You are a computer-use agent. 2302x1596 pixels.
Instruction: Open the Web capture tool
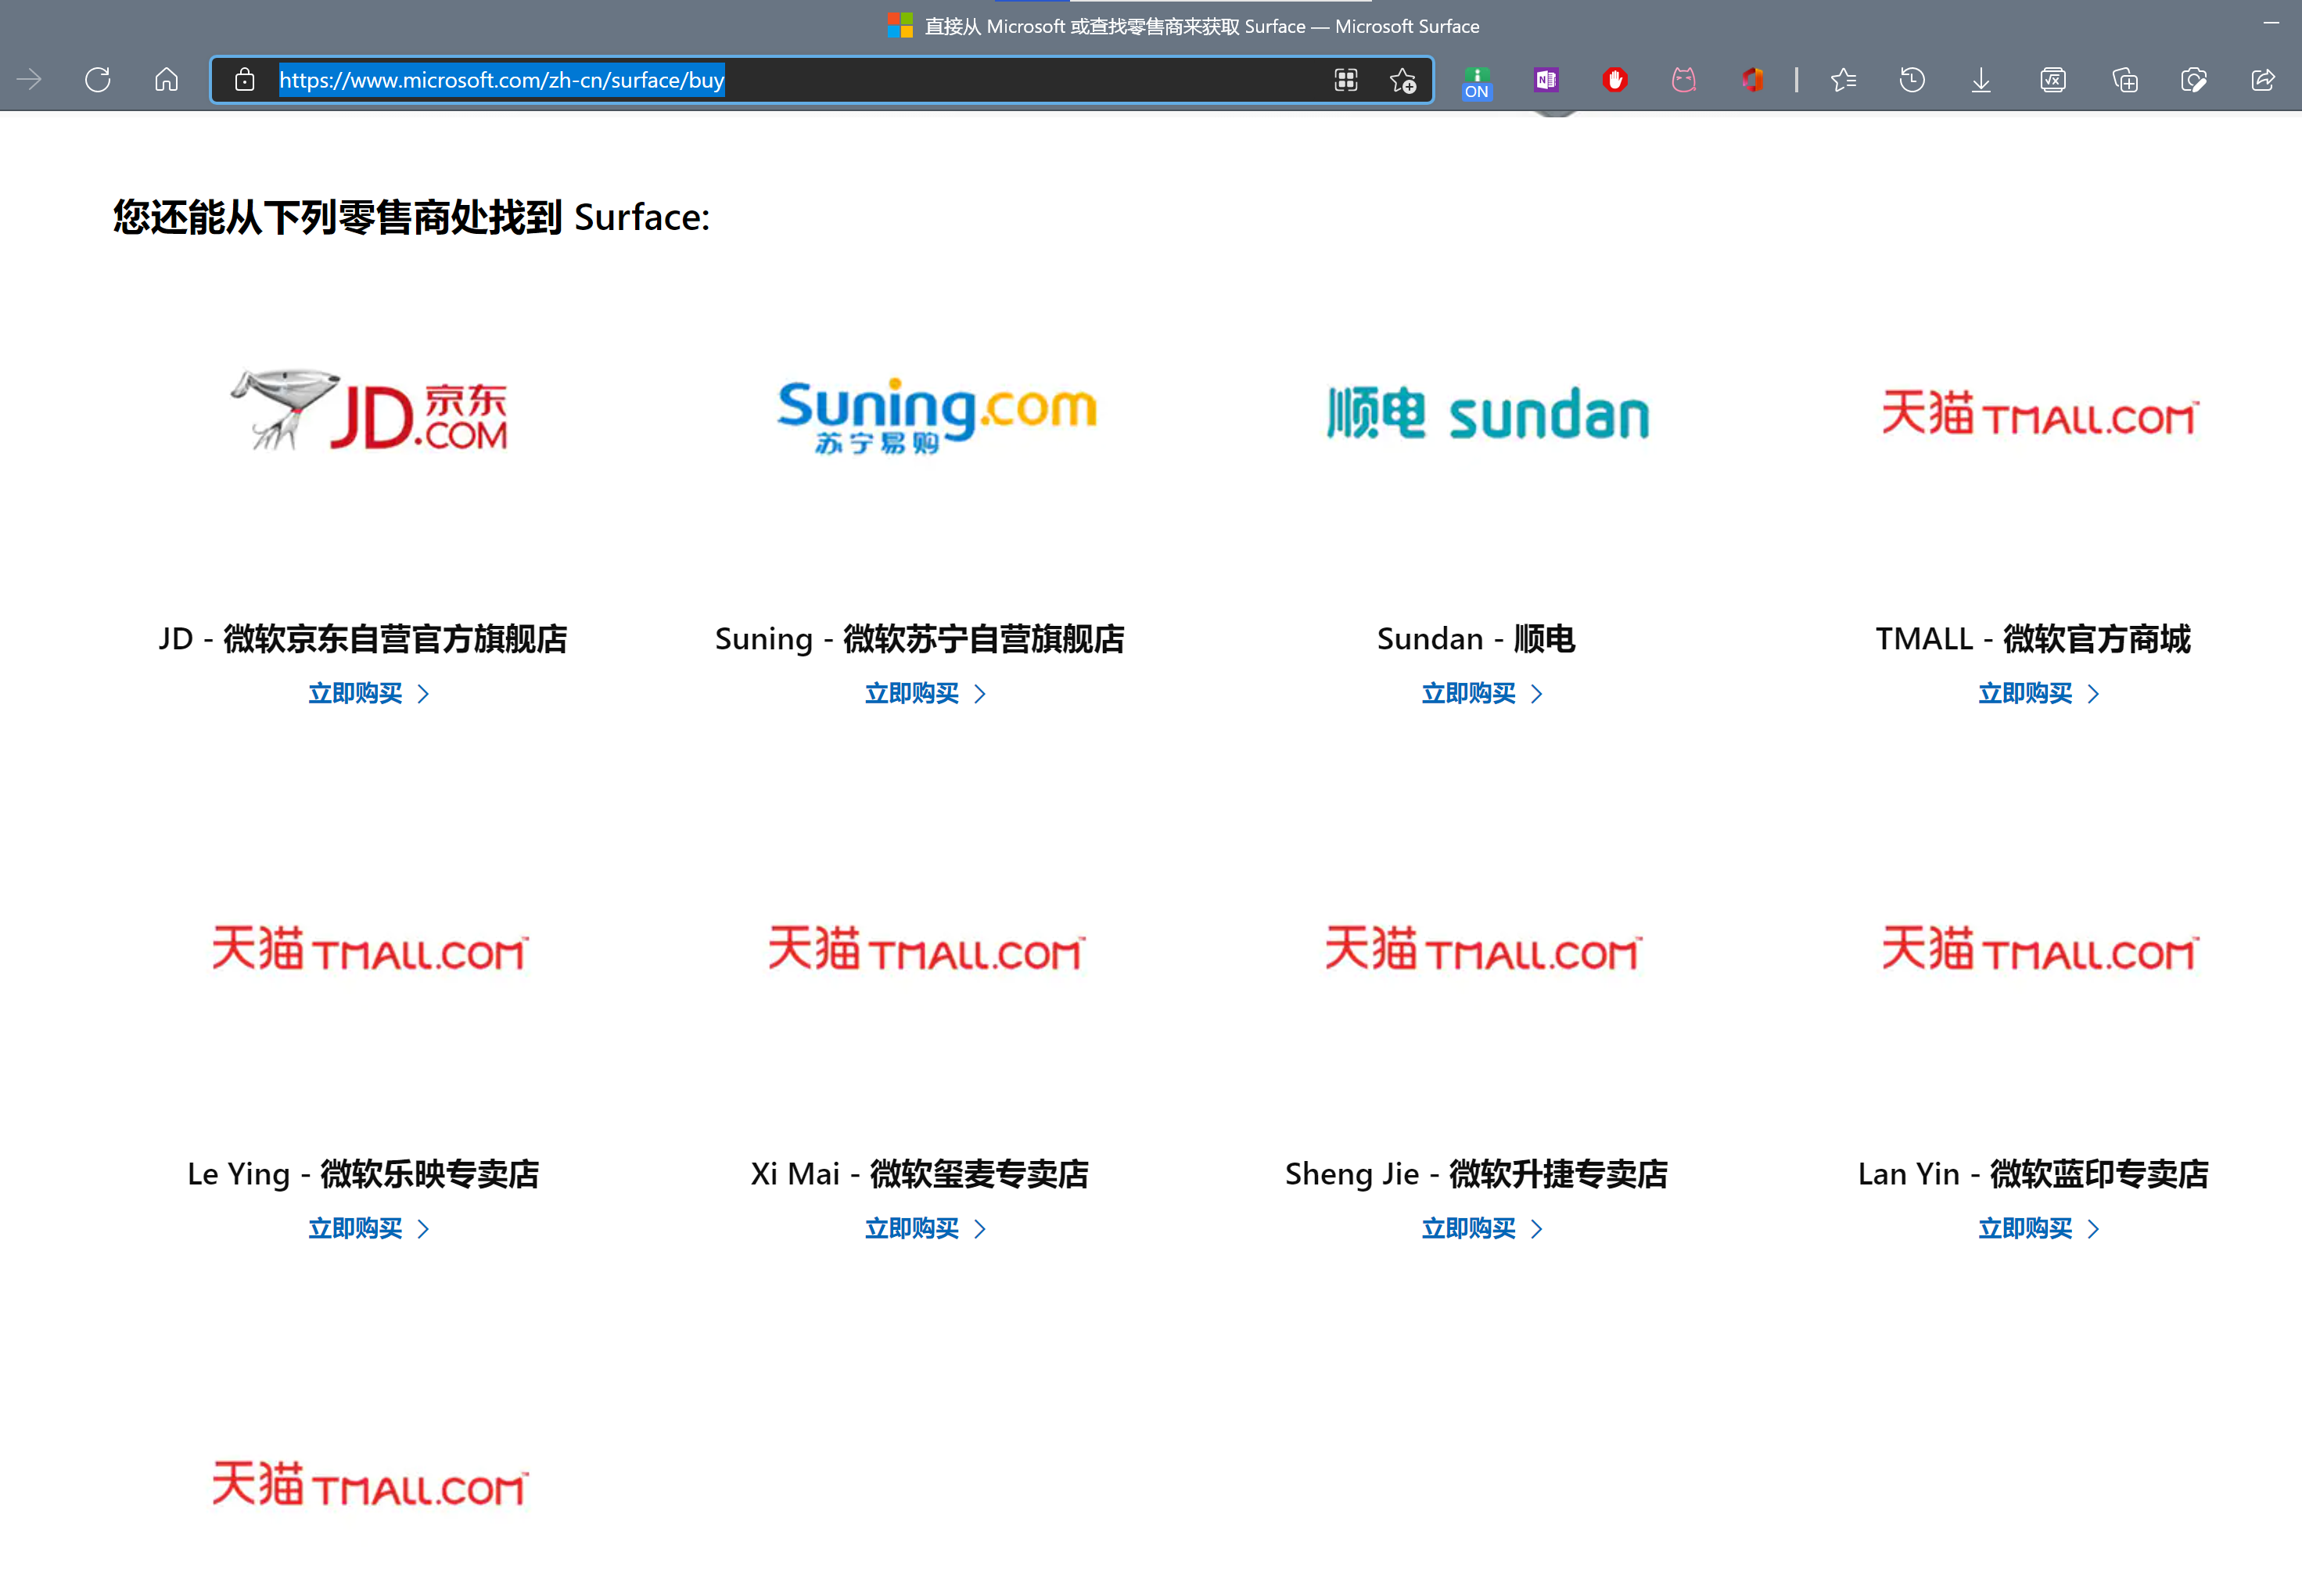click(x=2194, y=80)
